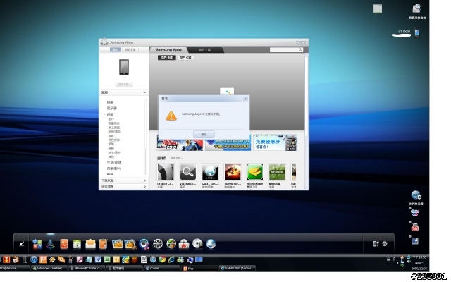This screenshot has width=451, height=282.
Task: Open the globe with gear desktop shortcut
Action: [x=416, y=195]
